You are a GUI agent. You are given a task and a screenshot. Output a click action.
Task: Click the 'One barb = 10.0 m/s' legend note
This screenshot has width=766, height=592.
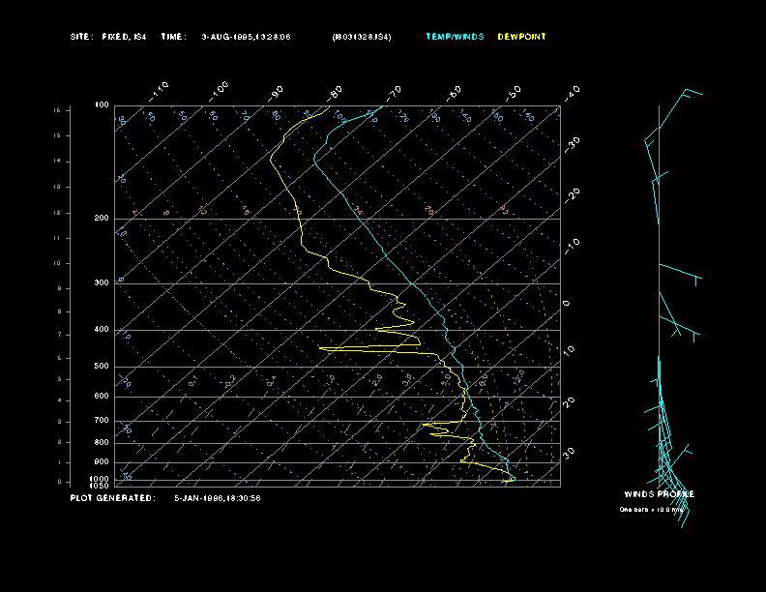652,510
